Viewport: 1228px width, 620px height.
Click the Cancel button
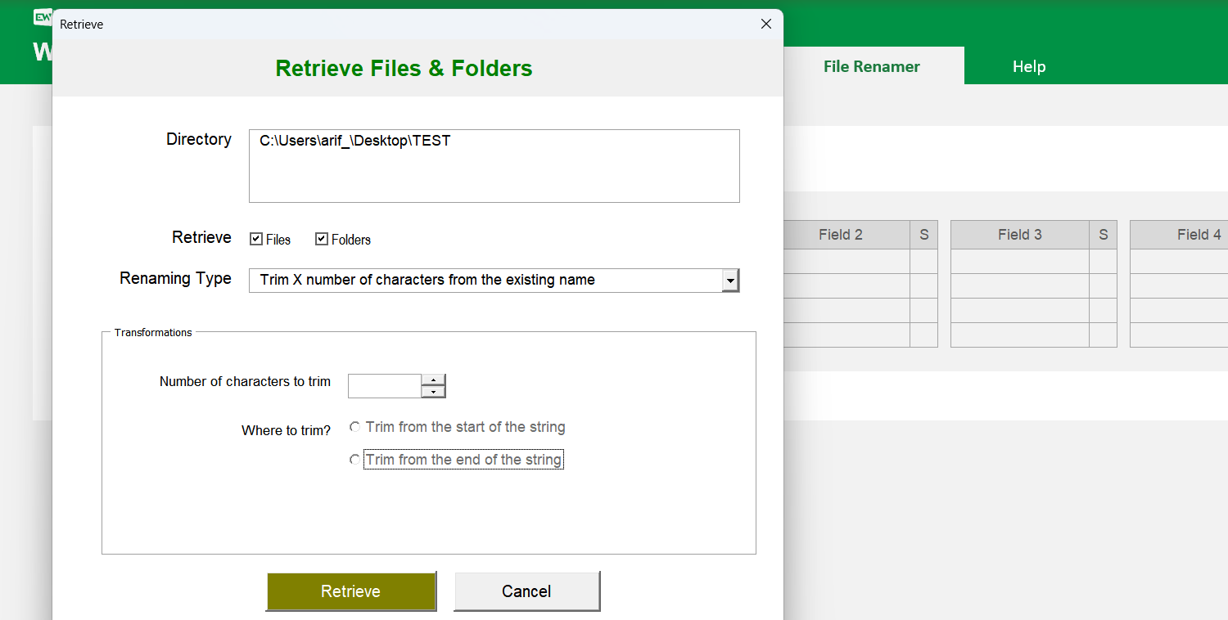coord(526,591)
